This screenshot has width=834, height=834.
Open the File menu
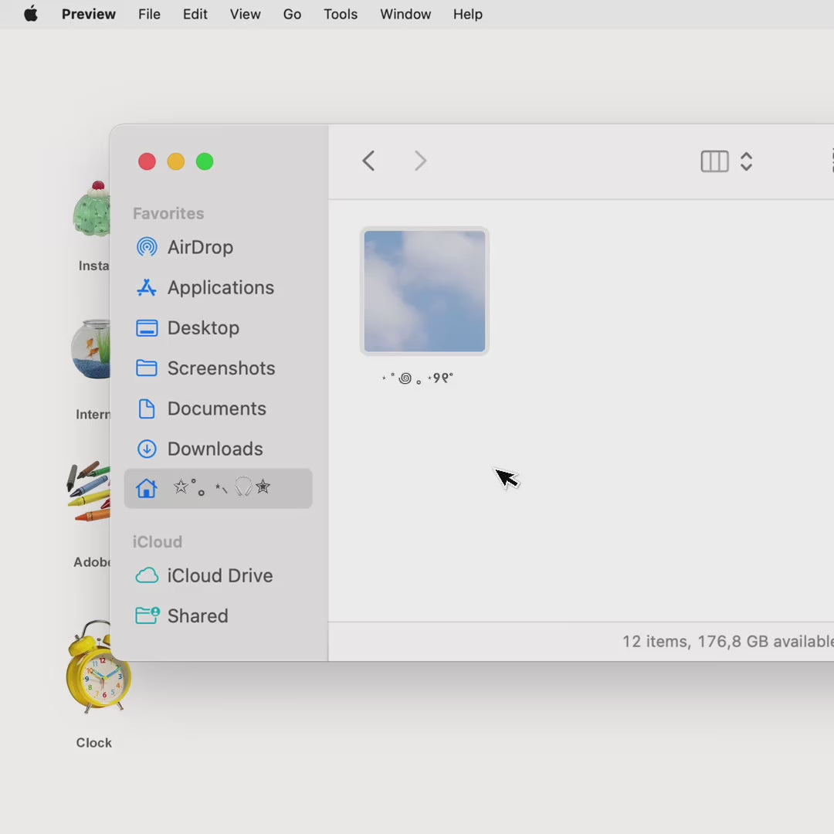click(149, 14)
